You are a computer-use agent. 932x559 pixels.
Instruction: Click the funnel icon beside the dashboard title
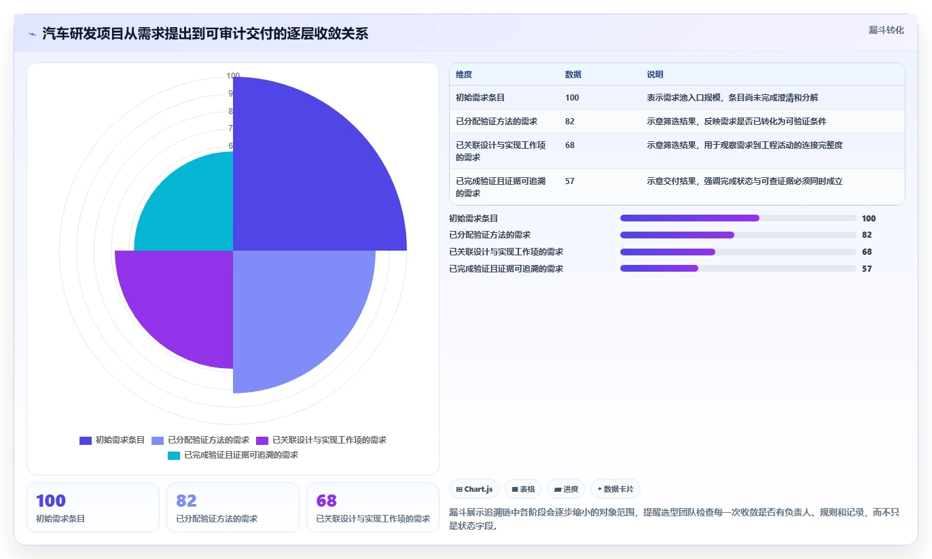coord(33,33)
